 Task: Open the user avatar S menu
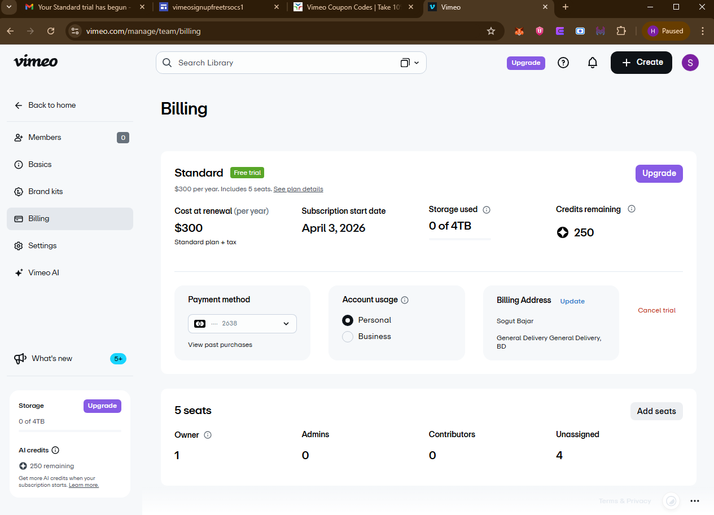pos(690,63)
